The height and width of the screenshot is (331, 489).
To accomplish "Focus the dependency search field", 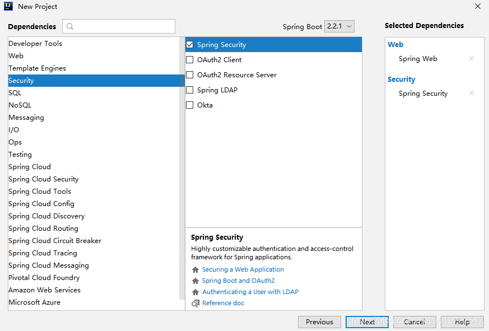I will coord(124,26).
